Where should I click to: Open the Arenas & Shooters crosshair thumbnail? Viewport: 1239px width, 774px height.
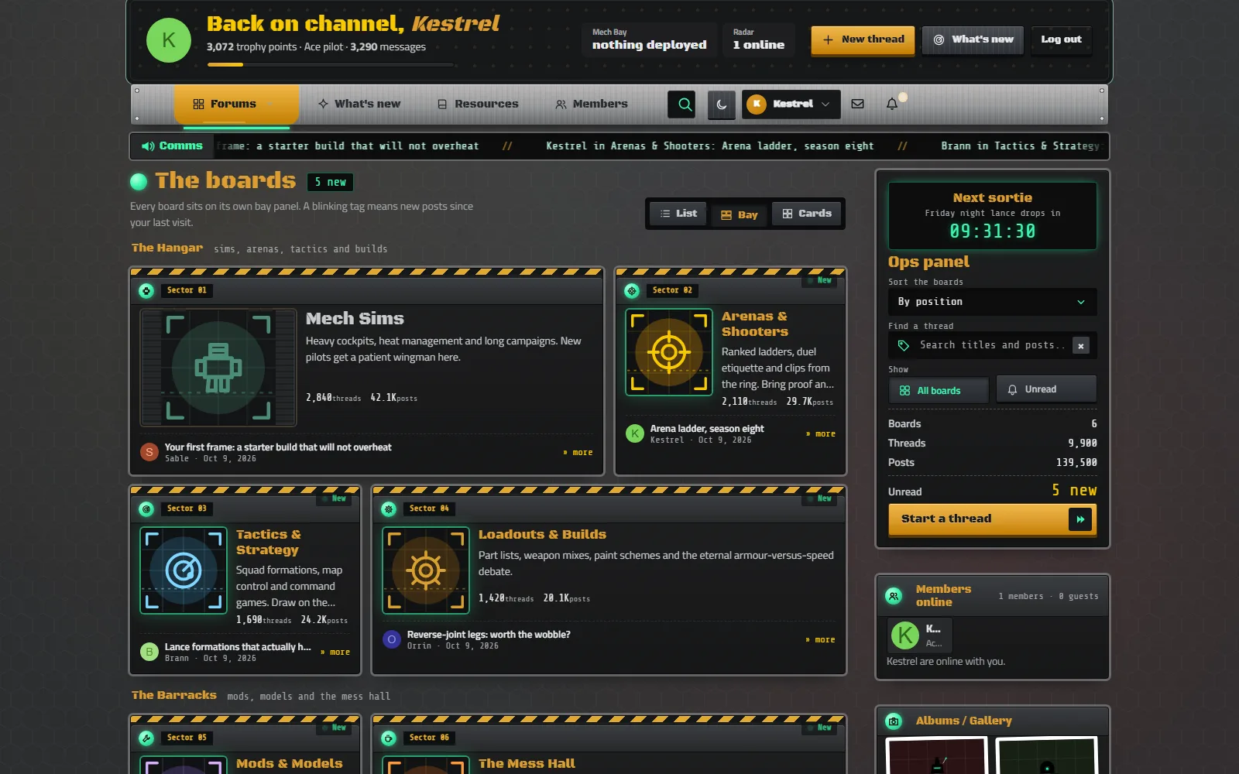click(x=669, y=352)
